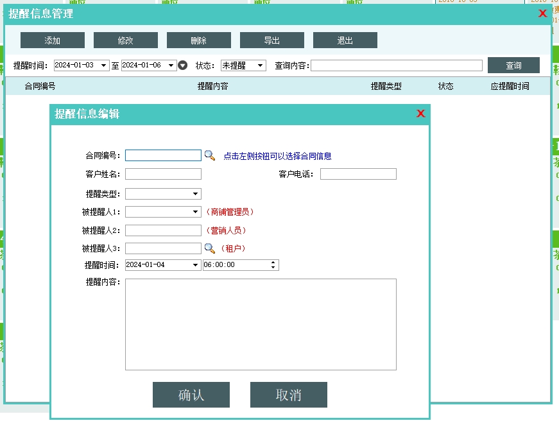Screen dimensions: 559x423
Task: Open the start date picker 2024-01-03
Action: (x=105, y=65)
